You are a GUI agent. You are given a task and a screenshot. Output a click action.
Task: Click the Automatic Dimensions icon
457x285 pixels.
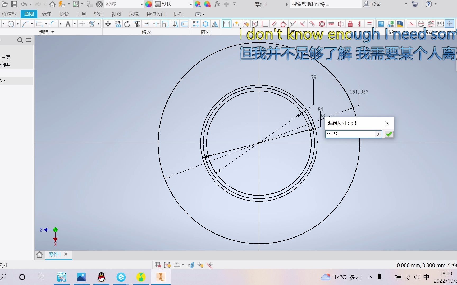[x=236, y=24]
